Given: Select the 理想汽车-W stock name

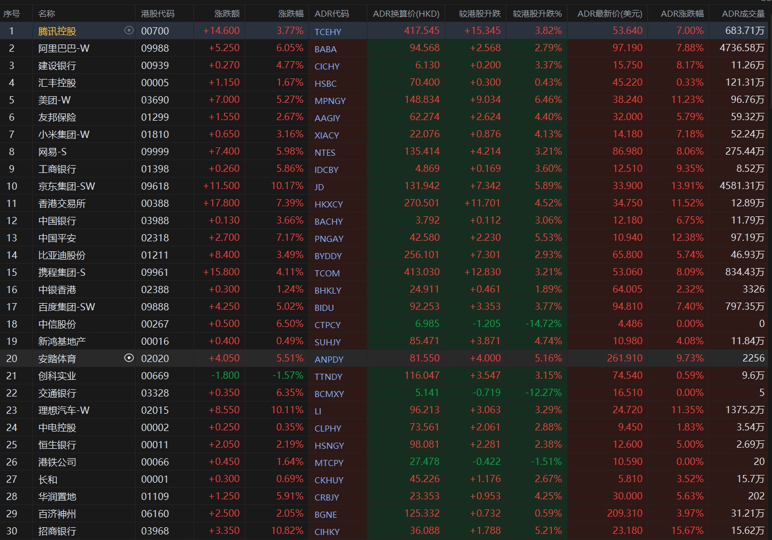Looking at the screenshot, I should click(x=64, y=410).
